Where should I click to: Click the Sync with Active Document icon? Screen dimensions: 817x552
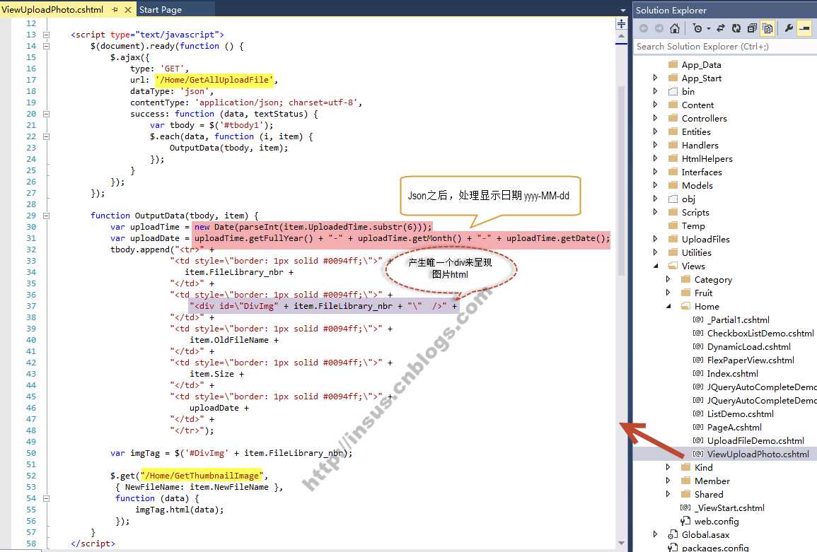coord(721,28)
